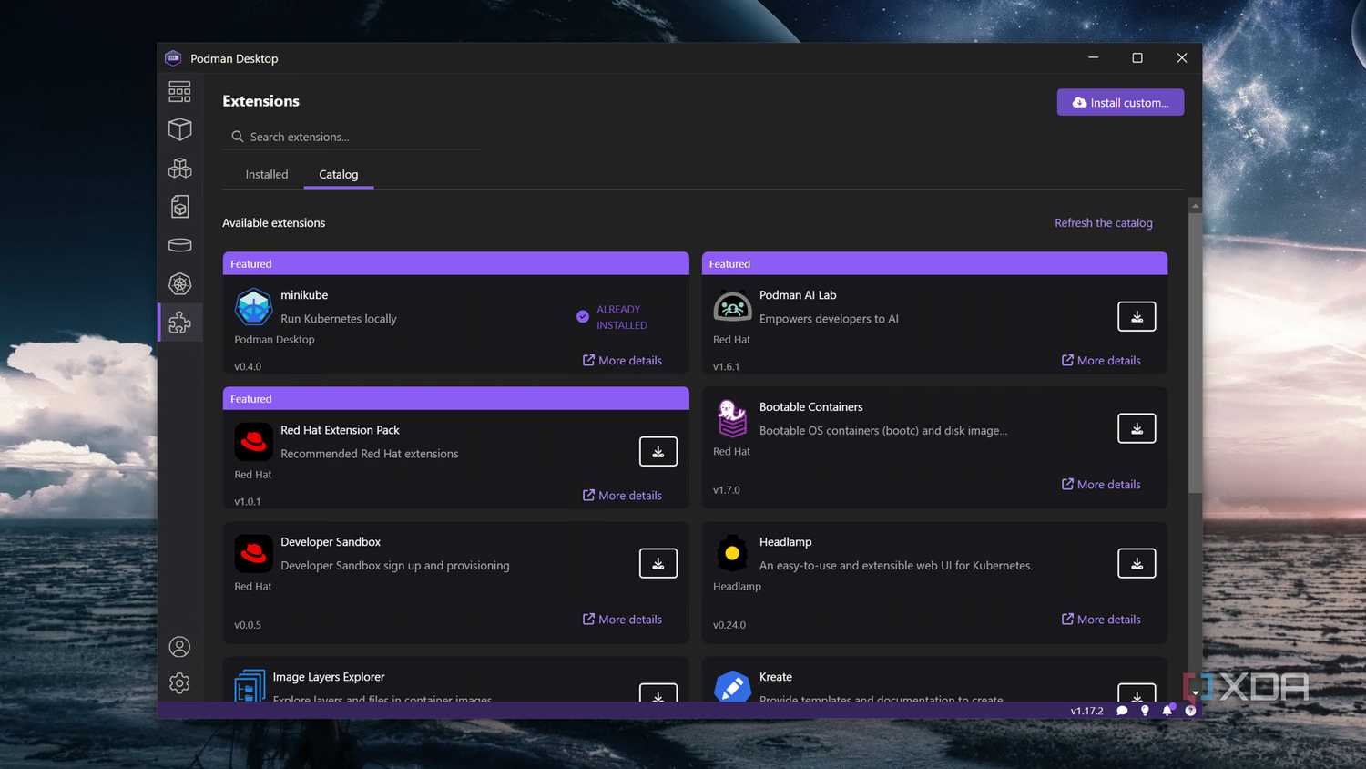Click the Headlamp logo icon
The image size is (1366, 769).
[732, 553]
